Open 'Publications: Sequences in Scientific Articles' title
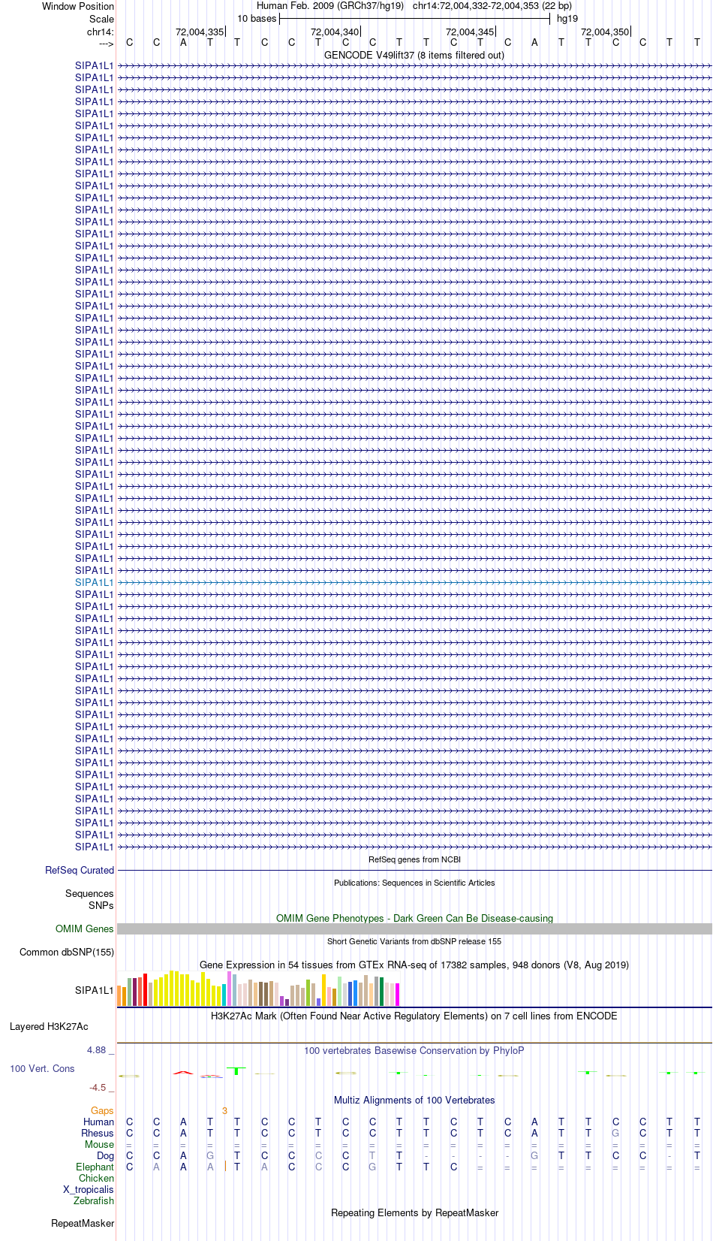 [414, 883]
